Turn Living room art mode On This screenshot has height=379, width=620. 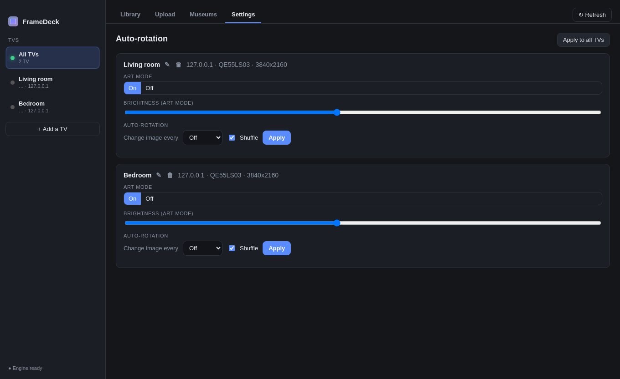point(132,88)
